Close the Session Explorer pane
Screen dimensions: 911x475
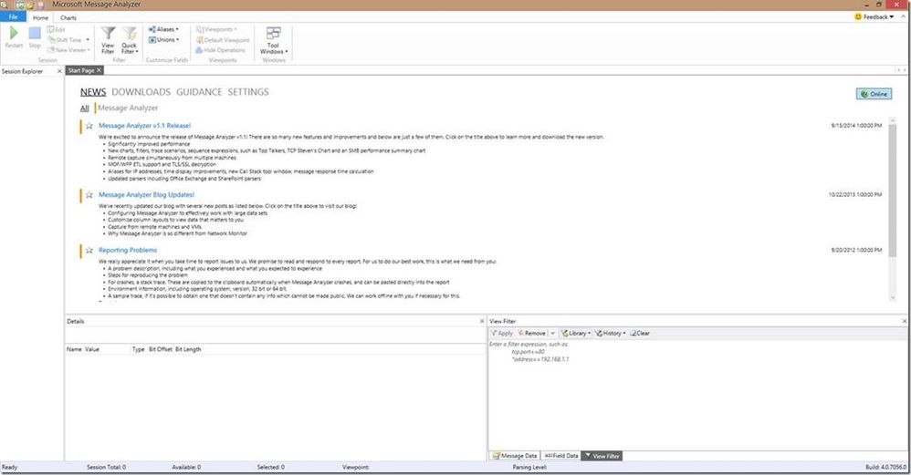[59, 71]
